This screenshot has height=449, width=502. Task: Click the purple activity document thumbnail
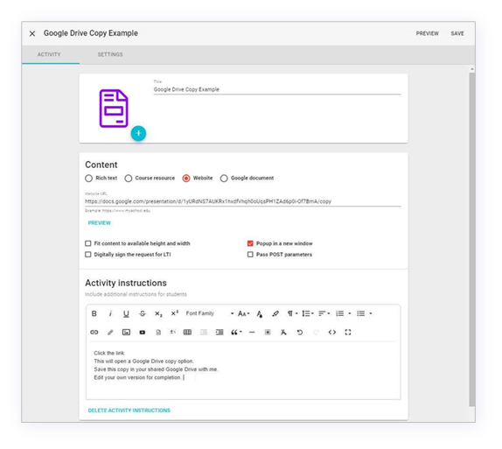coord(114,108)
